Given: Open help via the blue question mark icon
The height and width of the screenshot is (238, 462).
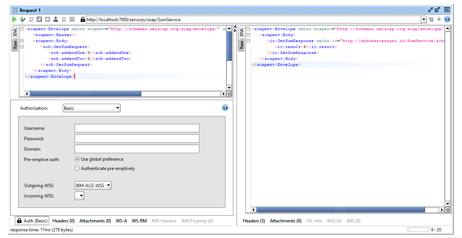Looking at the screenshot, I should coord(446,19).
